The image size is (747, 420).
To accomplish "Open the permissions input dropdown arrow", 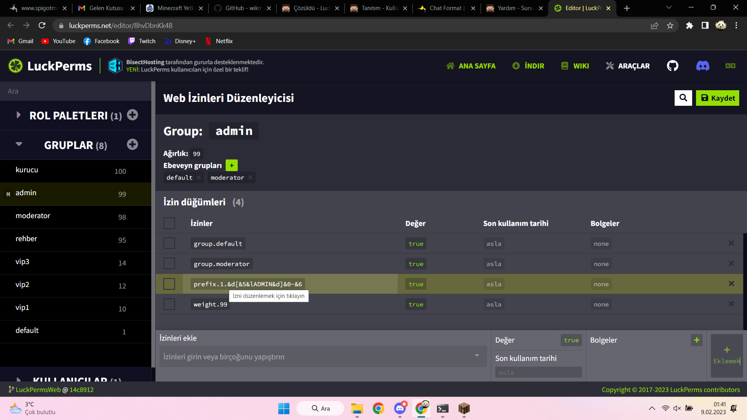I will coord(477,356).
